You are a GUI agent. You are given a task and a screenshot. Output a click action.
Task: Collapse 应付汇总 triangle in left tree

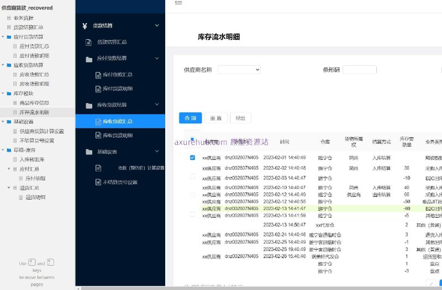pyautogui.click(x=9, y=169)
